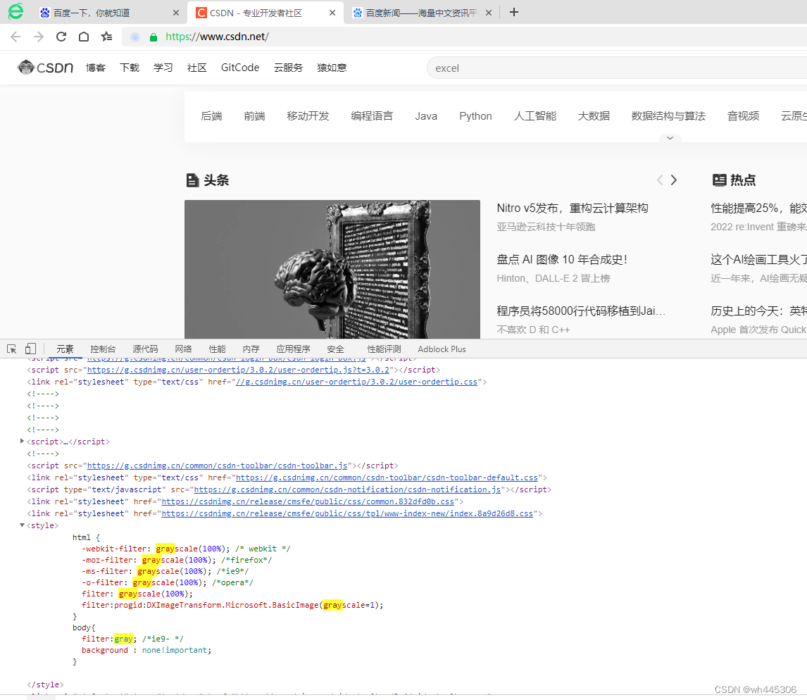Select the 编程语言 category

click(372, 116)
